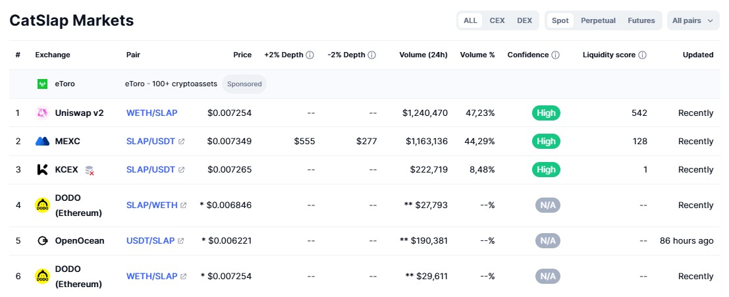Click info icon next to Liquidity score
Screen dimensions: 729x297
(x=642, y=55)
